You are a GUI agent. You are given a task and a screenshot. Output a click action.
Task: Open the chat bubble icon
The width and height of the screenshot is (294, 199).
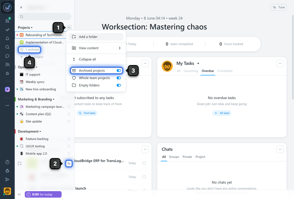pyautogui.click(x=7, y=56)
